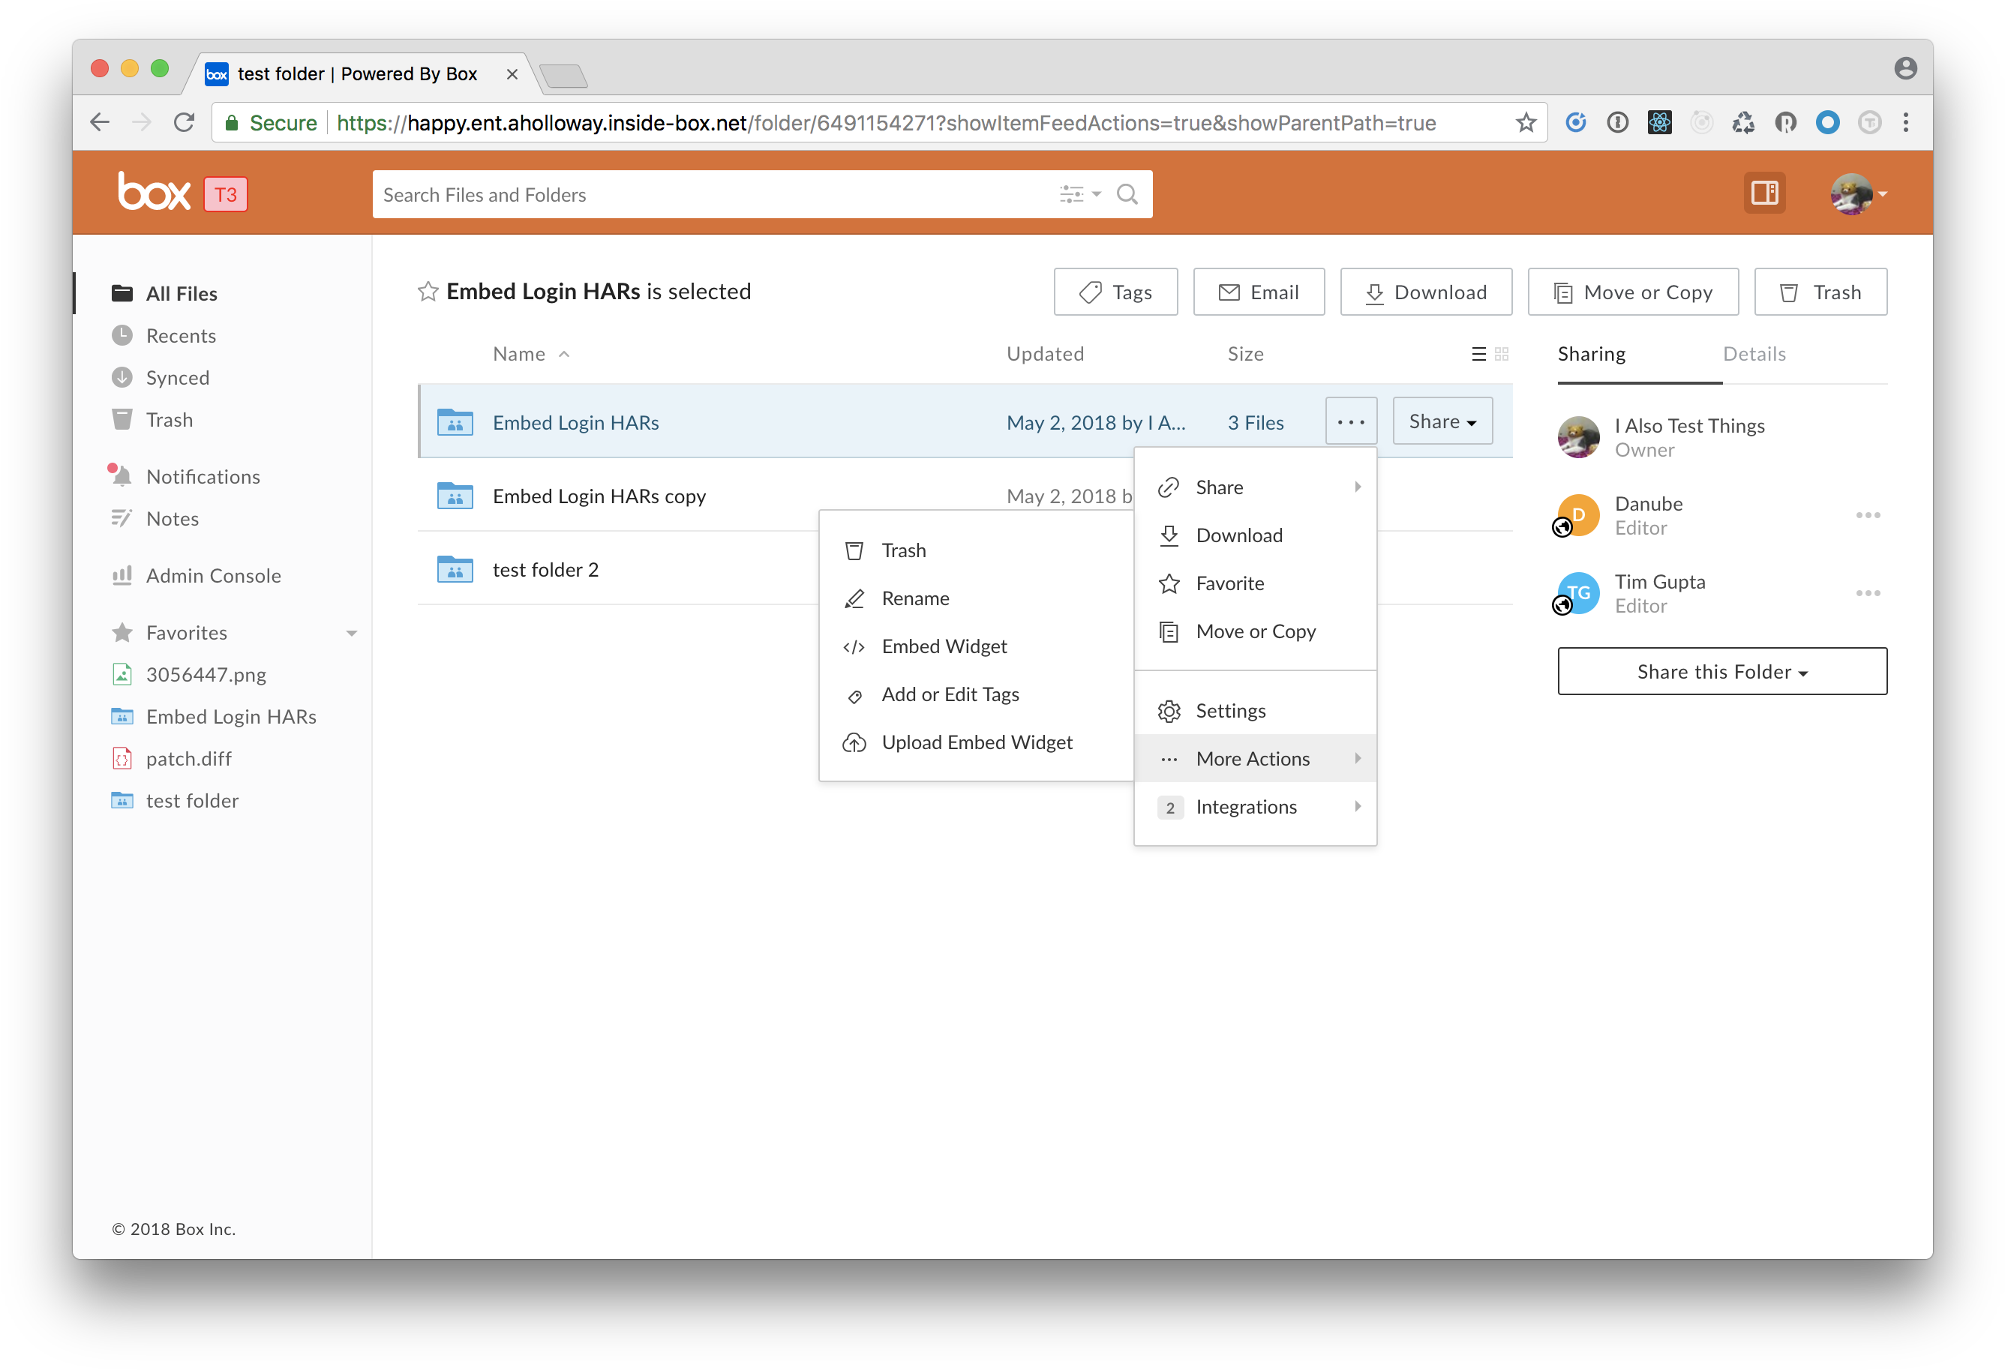The height and width of the screenshot is (1370, 2005).
Task: Click the ellipsis options for Danube editor
Action: click(1868, 515)
